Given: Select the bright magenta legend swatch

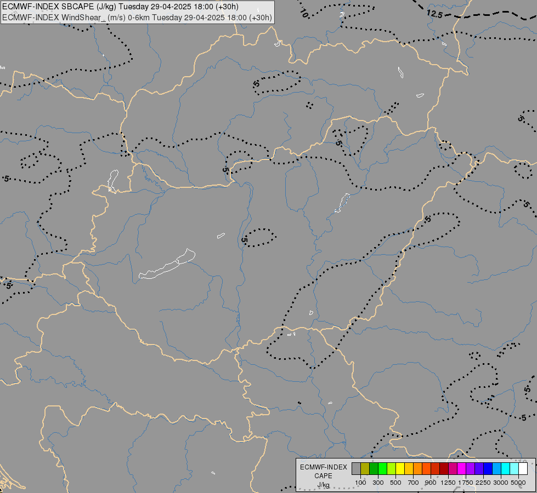Looking at the screenshot, I should (x=462, y=469).
